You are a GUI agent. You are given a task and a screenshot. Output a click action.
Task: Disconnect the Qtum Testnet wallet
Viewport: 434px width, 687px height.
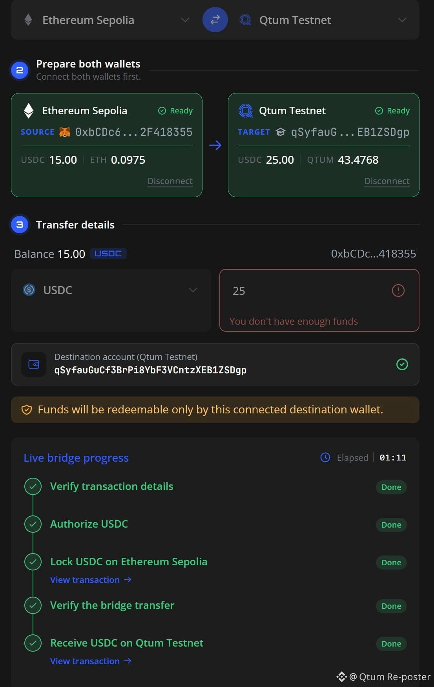(387, 181)
